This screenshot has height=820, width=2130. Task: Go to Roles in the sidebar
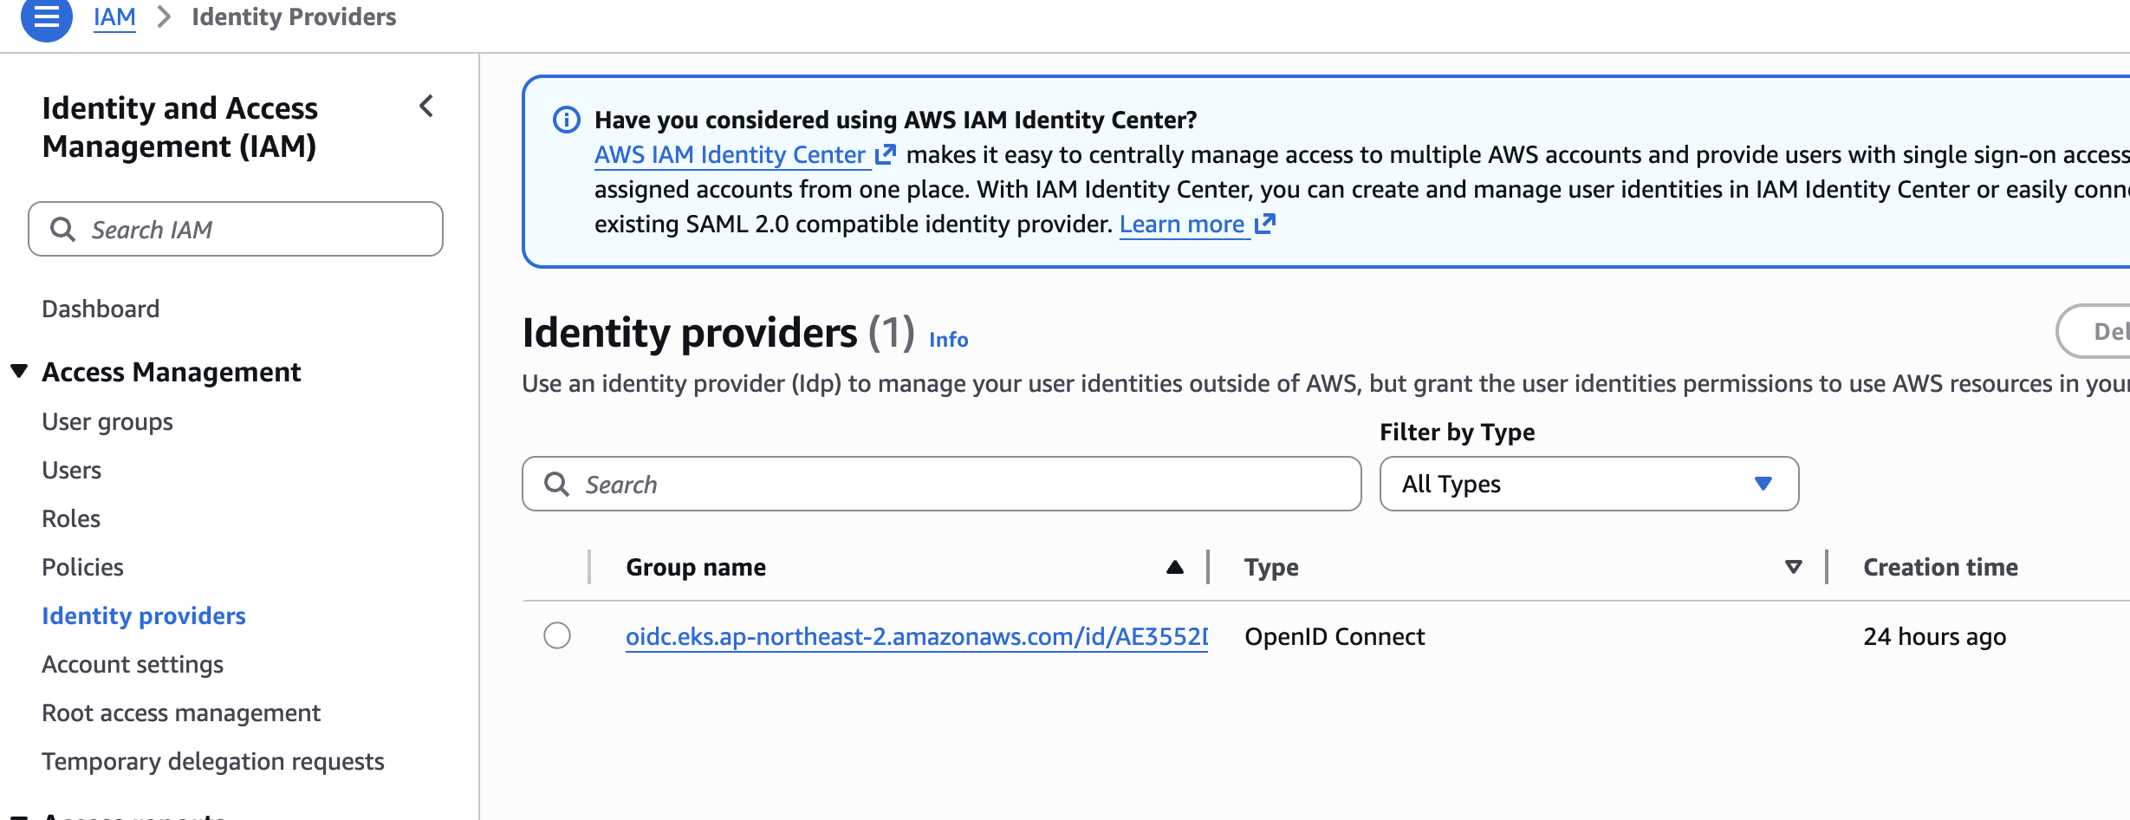[71, 518]
